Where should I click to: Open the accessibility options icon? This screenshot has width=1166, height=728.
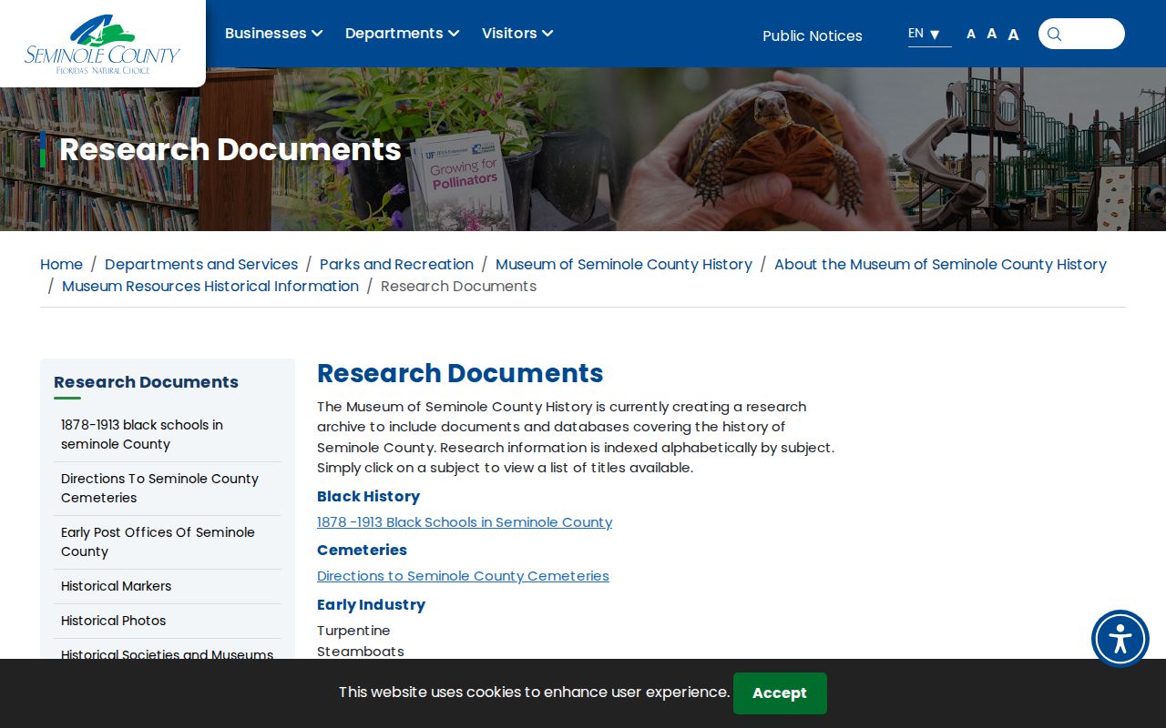pos(1120,639)
